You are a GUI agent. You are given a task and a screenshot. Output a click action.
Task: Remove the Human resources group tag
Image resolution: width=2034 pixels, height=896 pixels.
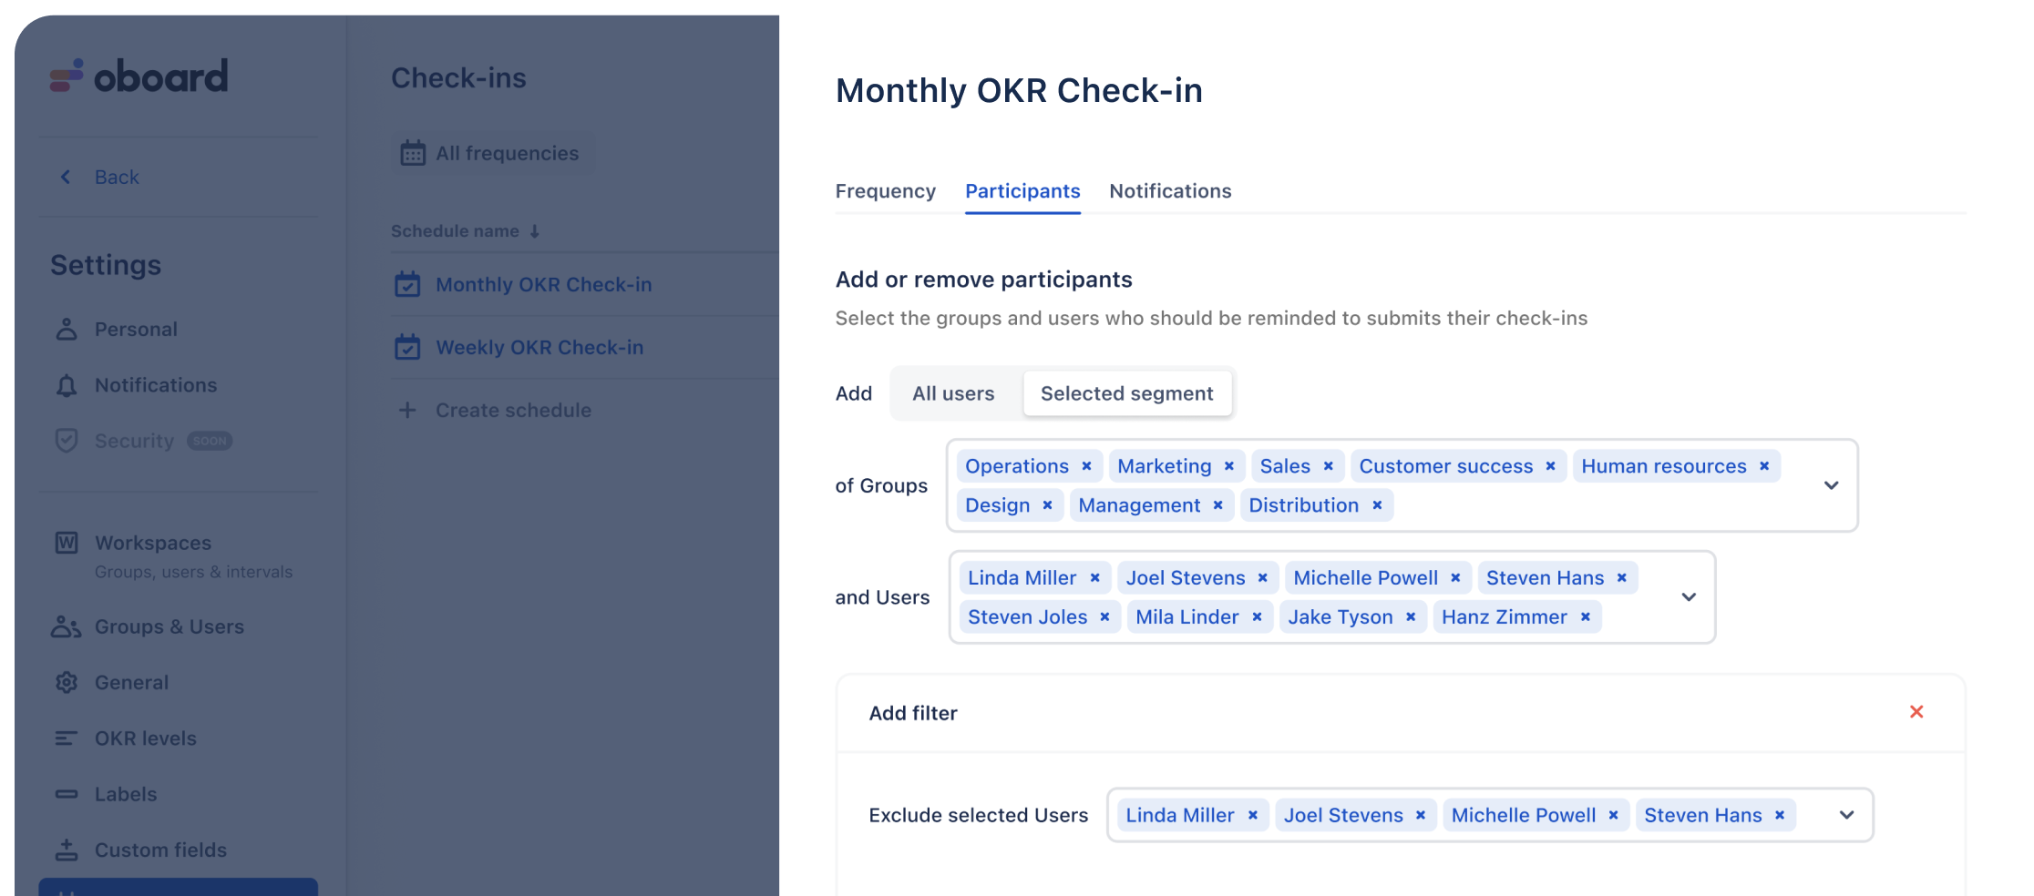[x=1764, y=466]
